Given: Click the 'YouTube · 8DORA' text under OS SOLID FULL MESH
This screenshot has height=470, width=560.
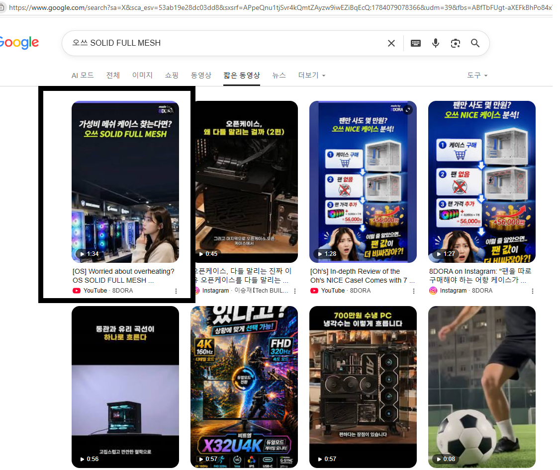Looking at the screenshot, I should click(108, 291).
